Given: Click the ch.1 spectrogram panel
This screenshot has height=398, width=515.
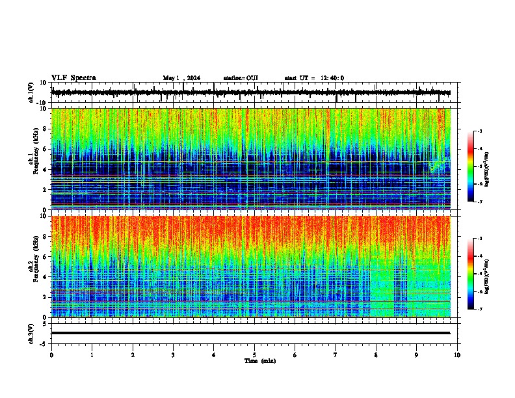Looking at the screenshot, I should (251, 159).
